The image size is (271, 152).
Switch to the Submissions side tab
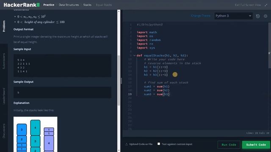(x=4, y=61)
